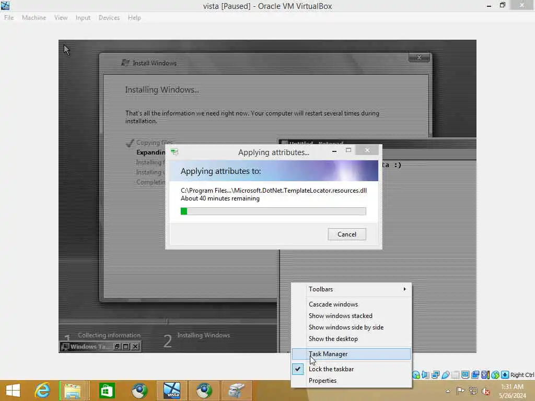Open Windows Store from taskbar
This screenshot has width=535, height=401.
(107, 391)
